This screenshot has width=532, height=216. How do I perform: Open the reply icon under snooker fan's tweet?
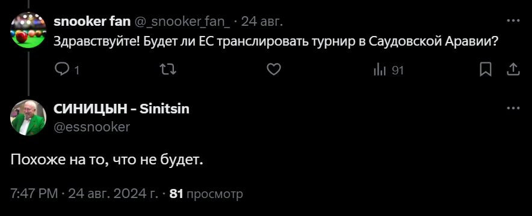pyautogui.click(x=61, y=70)
